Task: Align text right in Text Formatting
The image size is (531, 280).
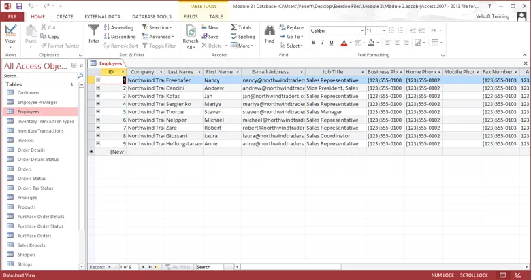Action: click(406, 43)
